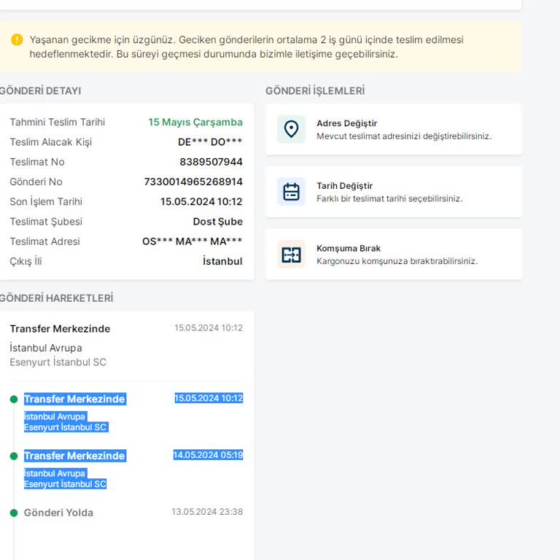Click the Teslim Alacak Kişi label

tap(51, 142)
